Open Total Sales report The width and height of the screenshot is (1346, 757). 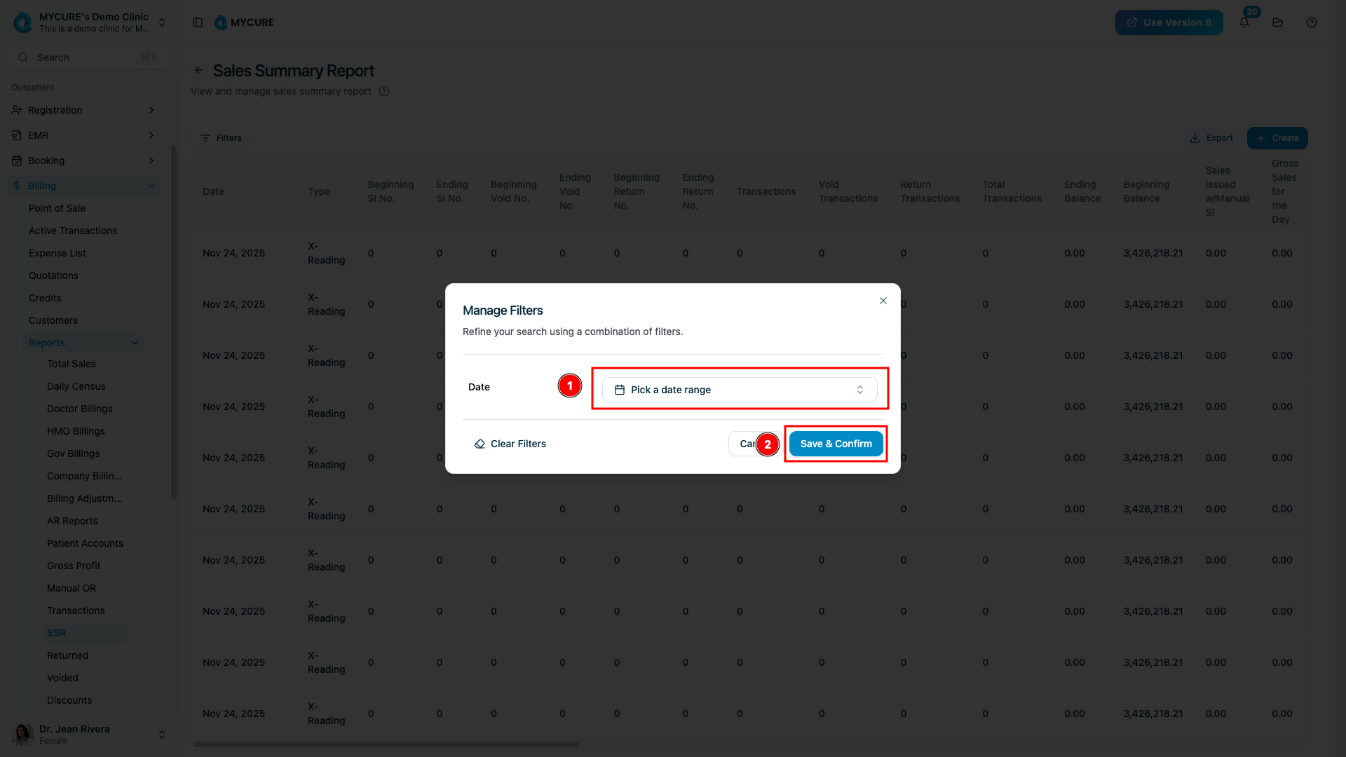coord(72,364)
